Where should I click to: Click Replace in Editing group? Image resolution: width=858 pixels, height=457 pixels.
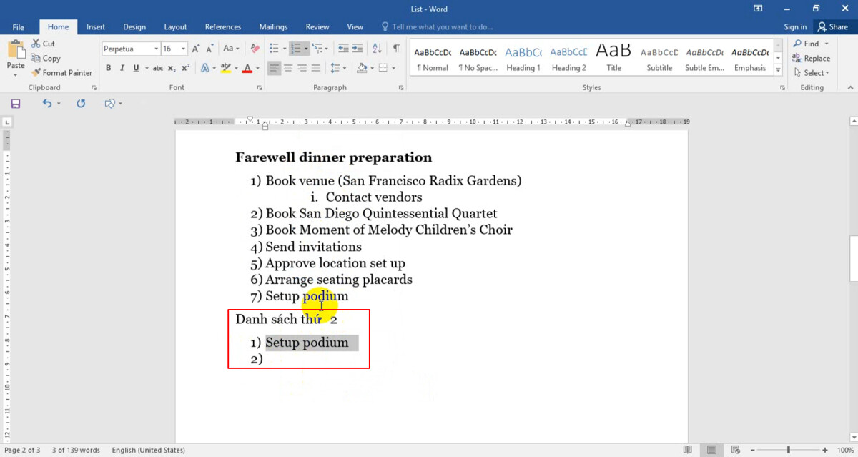811,58
